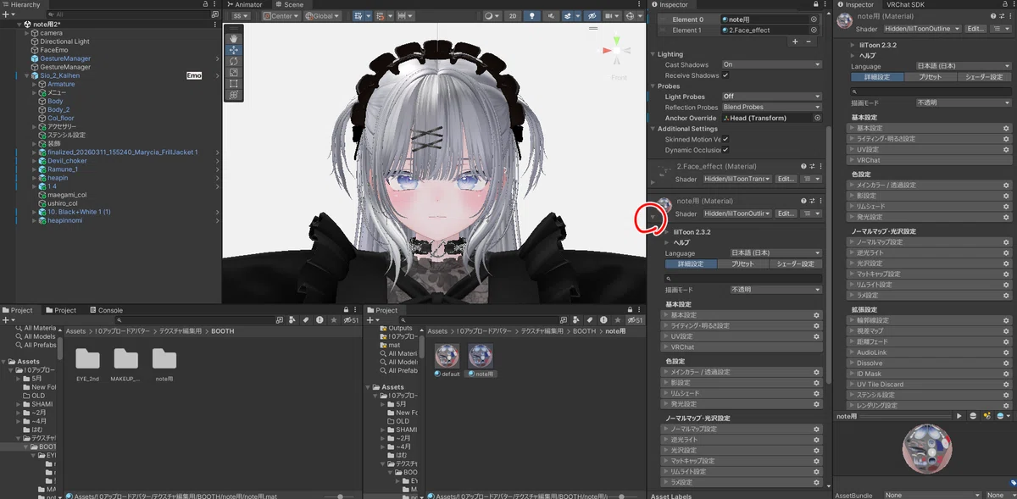Select the Rect tool in Scene view
This screenshot has width=1017, height=499.
pos(233,84)
